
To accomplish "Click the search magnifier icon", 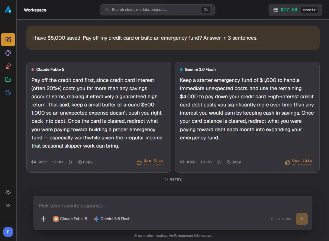I will click(x=107, y=10).
